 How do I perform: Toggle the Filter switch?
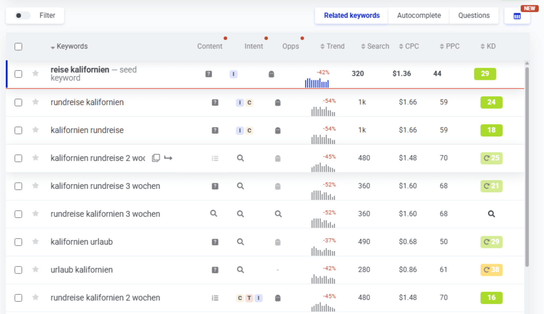click(x=22, y=16)
